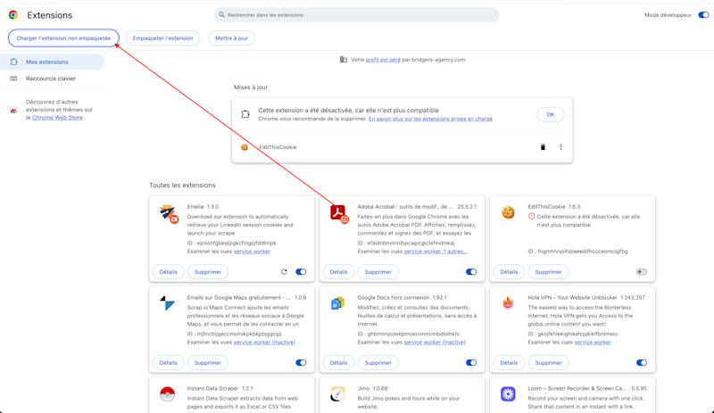Click the Chrome Web Store rainbow icon

13,110
